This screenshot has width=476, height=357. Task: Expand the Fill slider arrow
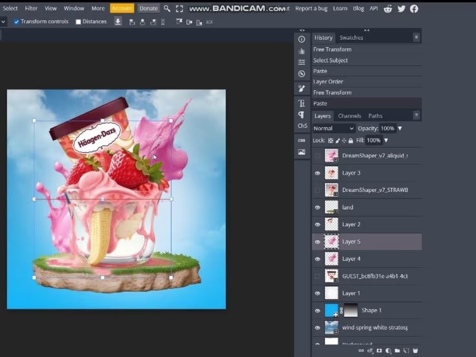pyautogui.click(x=386, y=140)
